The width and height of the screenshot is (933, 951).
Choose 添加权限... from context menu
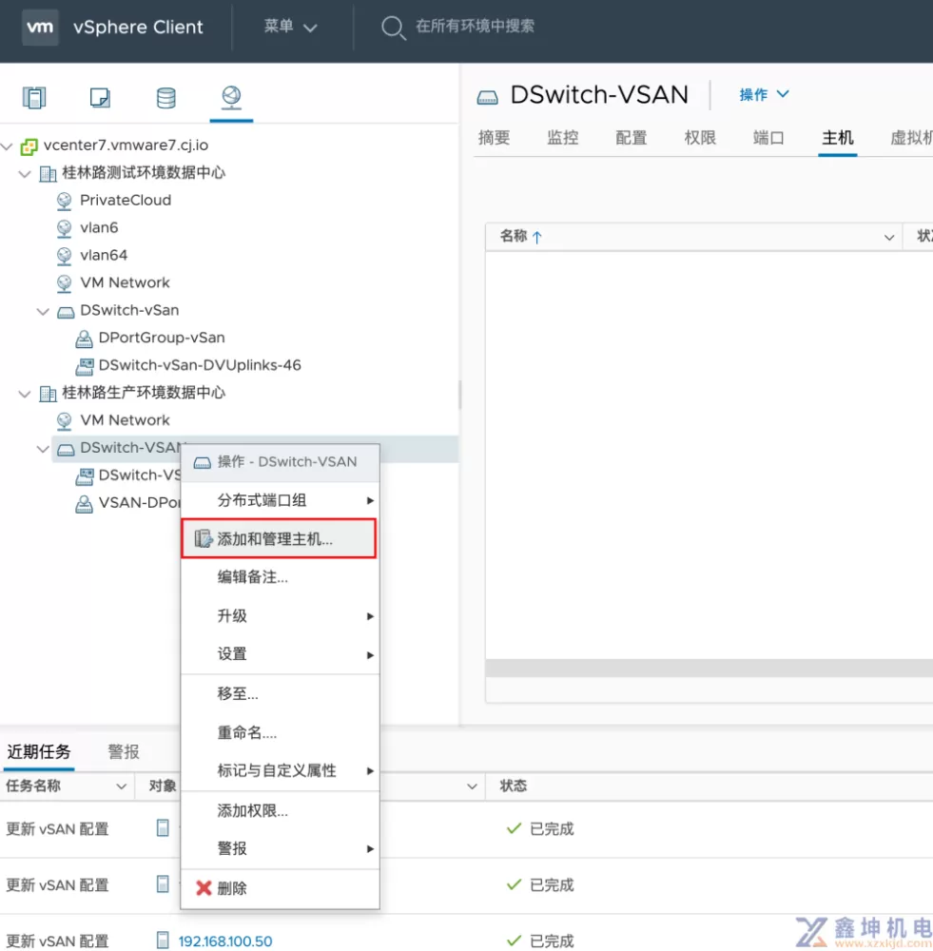(281, 811)
